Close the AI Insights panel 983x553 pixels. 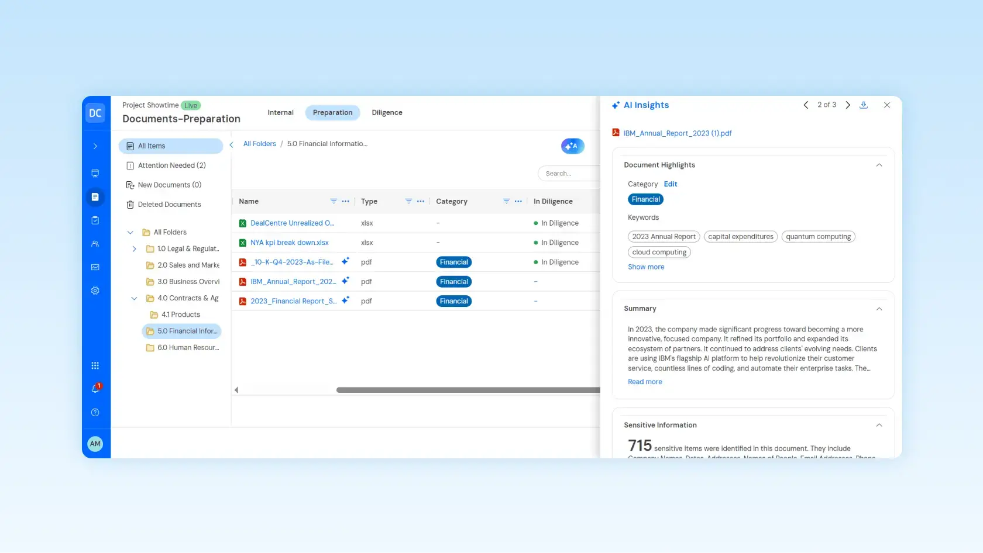(x=887, y=105)
